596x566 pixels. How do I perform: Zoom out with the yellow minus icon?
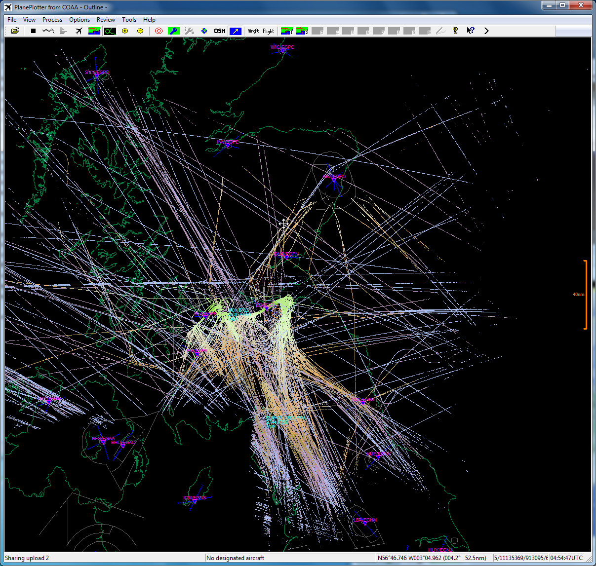point(140,31)
